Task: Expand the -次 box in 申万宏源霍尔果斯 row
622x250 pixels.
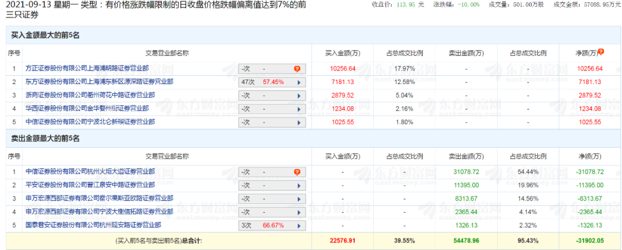Action: point(272,199)
